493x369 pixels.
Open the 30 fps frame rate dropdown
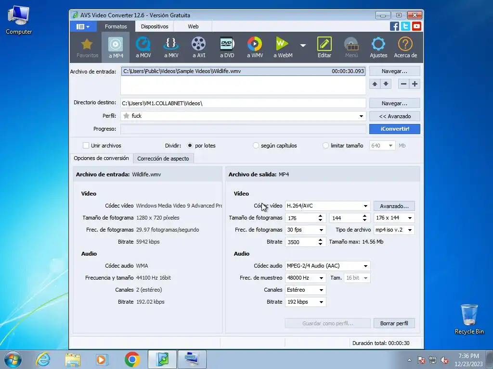pos(305,230)
